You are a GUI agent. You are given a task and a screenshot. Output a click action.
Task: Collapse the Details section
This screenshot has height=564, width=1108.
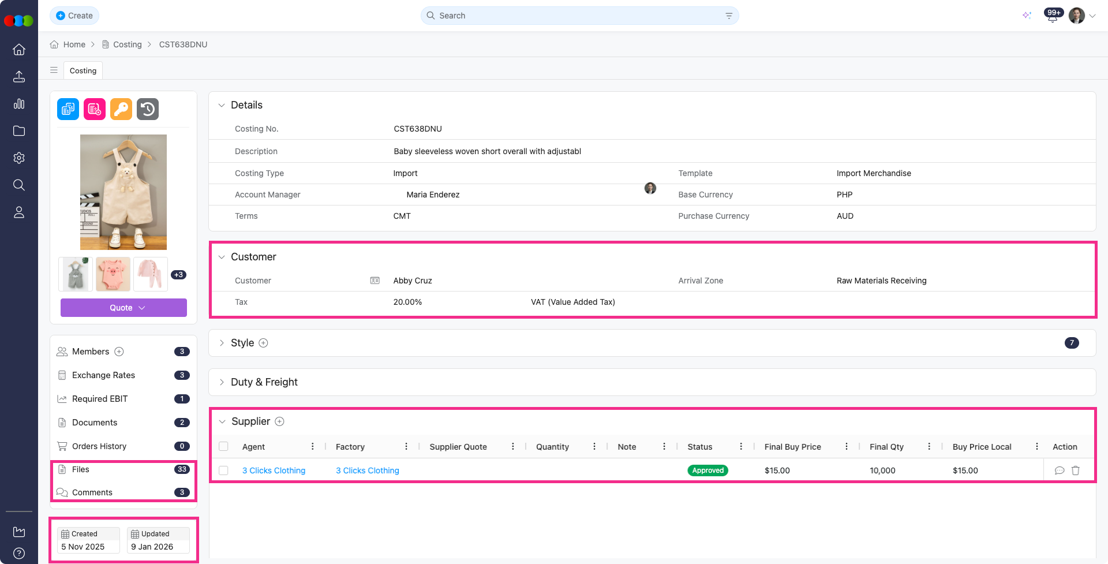pos(222,105)
